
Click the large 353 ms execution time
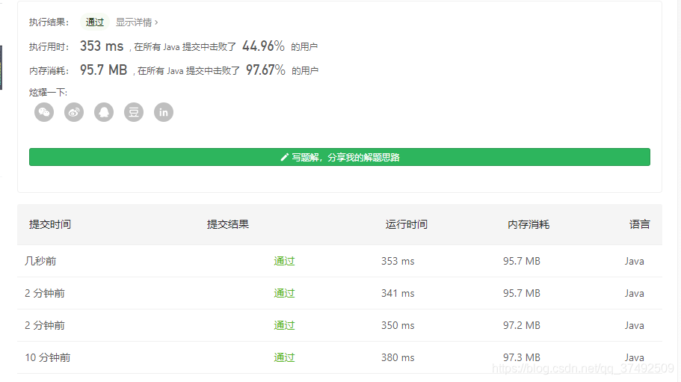102,46
